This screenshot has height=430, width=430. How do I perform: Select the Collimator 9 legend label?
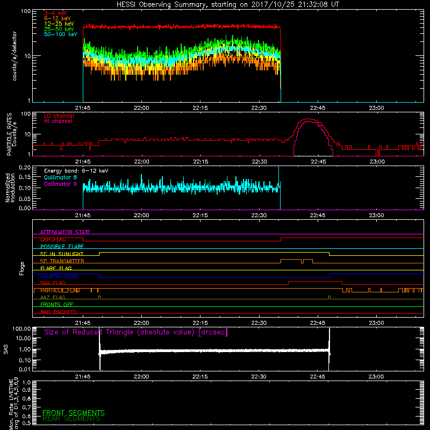60,184
